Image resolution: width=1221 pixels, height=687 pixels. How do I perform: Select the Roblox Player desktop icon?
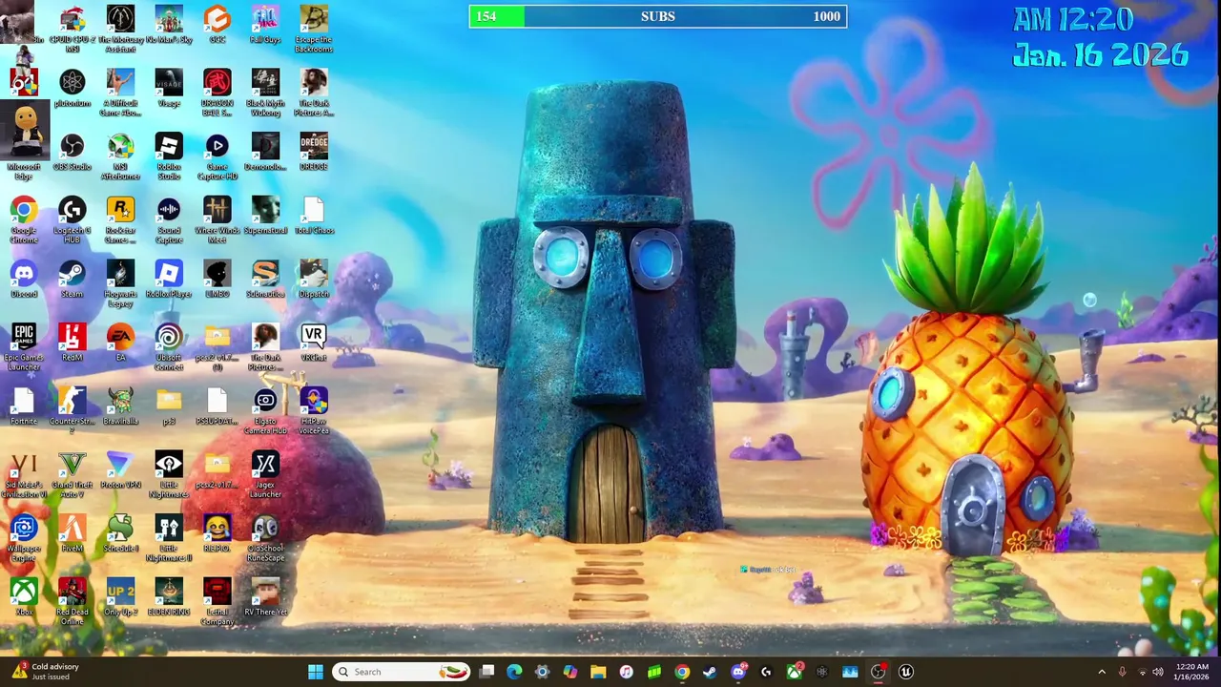(169, 280)
